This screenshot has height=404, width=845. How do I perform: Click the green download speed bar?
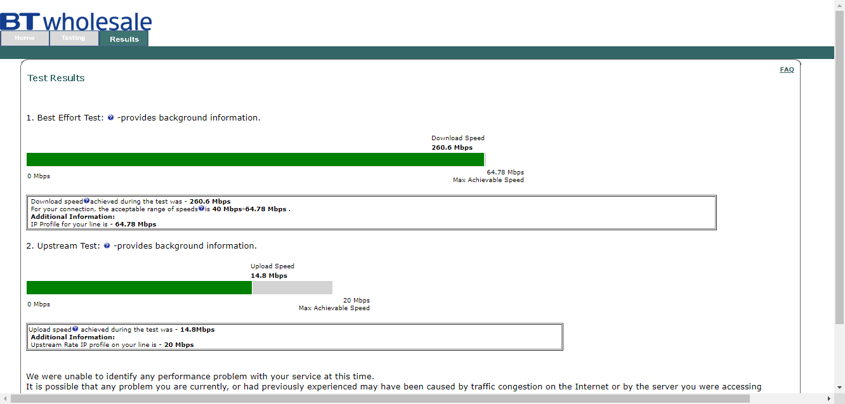[x=255, y=160]
